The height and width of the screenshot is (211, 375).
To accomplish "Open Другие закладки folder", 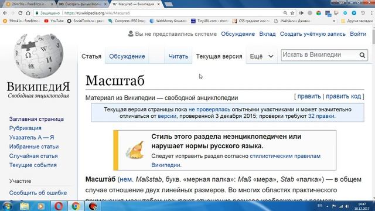I will pyautogui.click(x=357, y=21).
